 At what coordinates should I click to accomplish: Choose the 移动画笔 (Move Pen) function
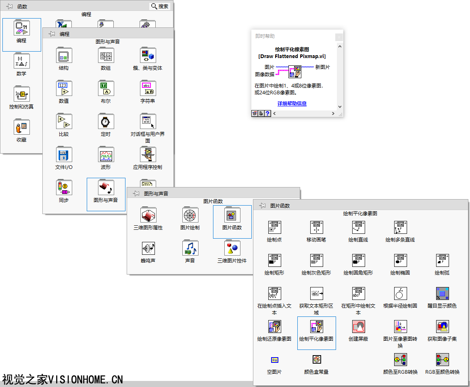pyautogui.click(x=316, y=228)
